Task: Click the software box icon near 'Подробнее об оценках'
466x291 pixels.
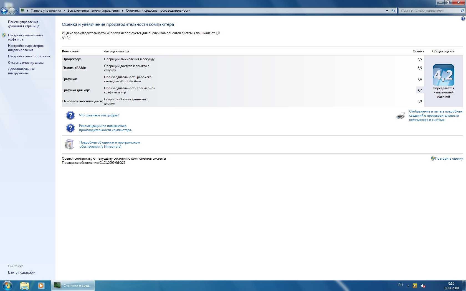Action: coord(69,144)
